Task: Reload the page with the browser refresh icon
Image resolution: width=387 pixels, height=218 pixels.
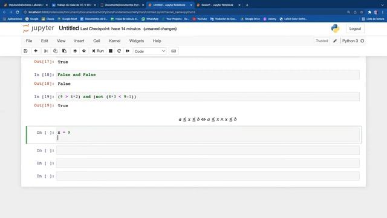Action: click(x=18, y=12)
